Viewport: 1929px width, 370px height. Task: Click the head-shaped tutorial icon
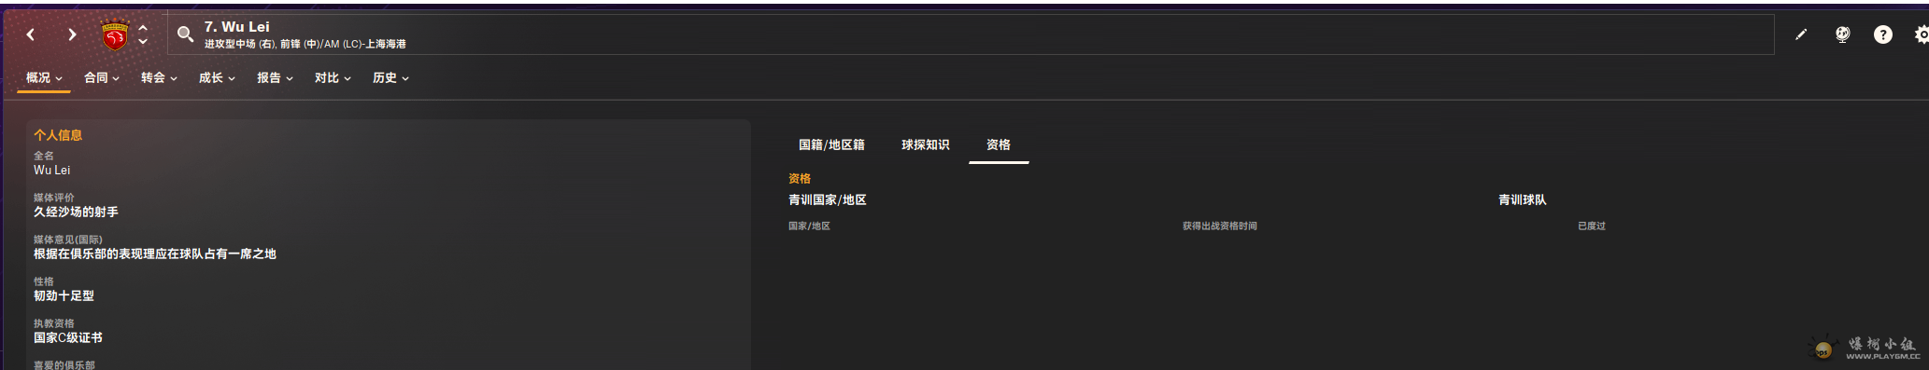coord(1842,34)
